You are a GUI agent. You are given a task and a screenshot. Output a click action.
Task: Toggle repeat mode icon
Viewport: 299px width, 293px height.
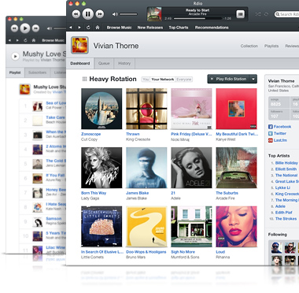pos(266,14)
